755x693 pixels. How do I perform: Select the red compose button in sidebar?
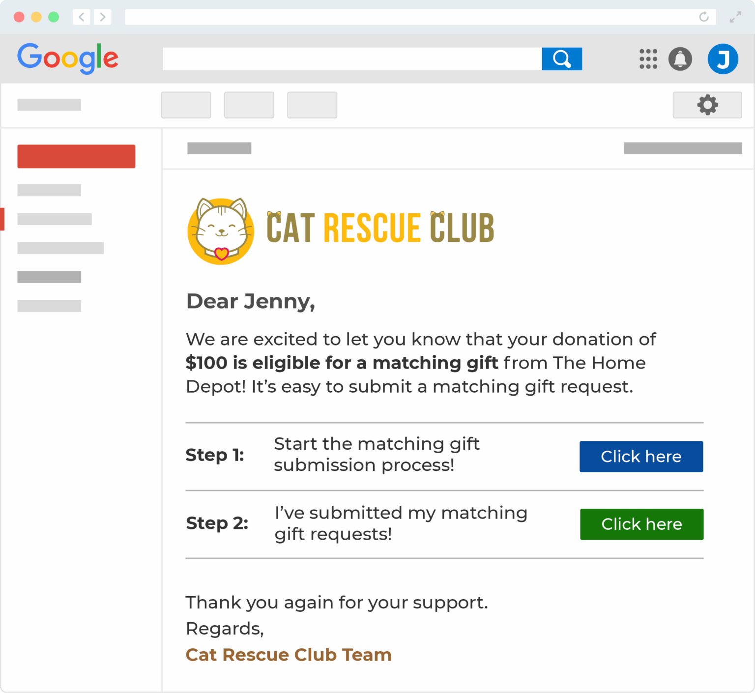[76, 156]
